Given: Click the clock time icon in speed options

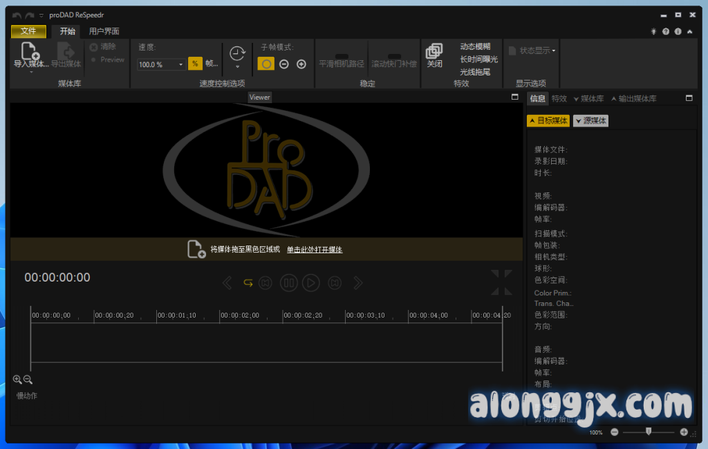Looking at the screenshot, I should [x=237, y=54].
